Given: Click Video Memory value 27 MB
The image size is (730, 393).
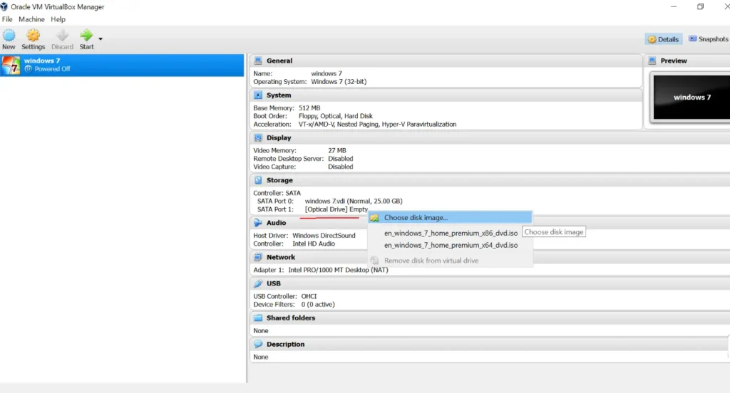Looking at the screenshot, I should (x=337, y=150).
